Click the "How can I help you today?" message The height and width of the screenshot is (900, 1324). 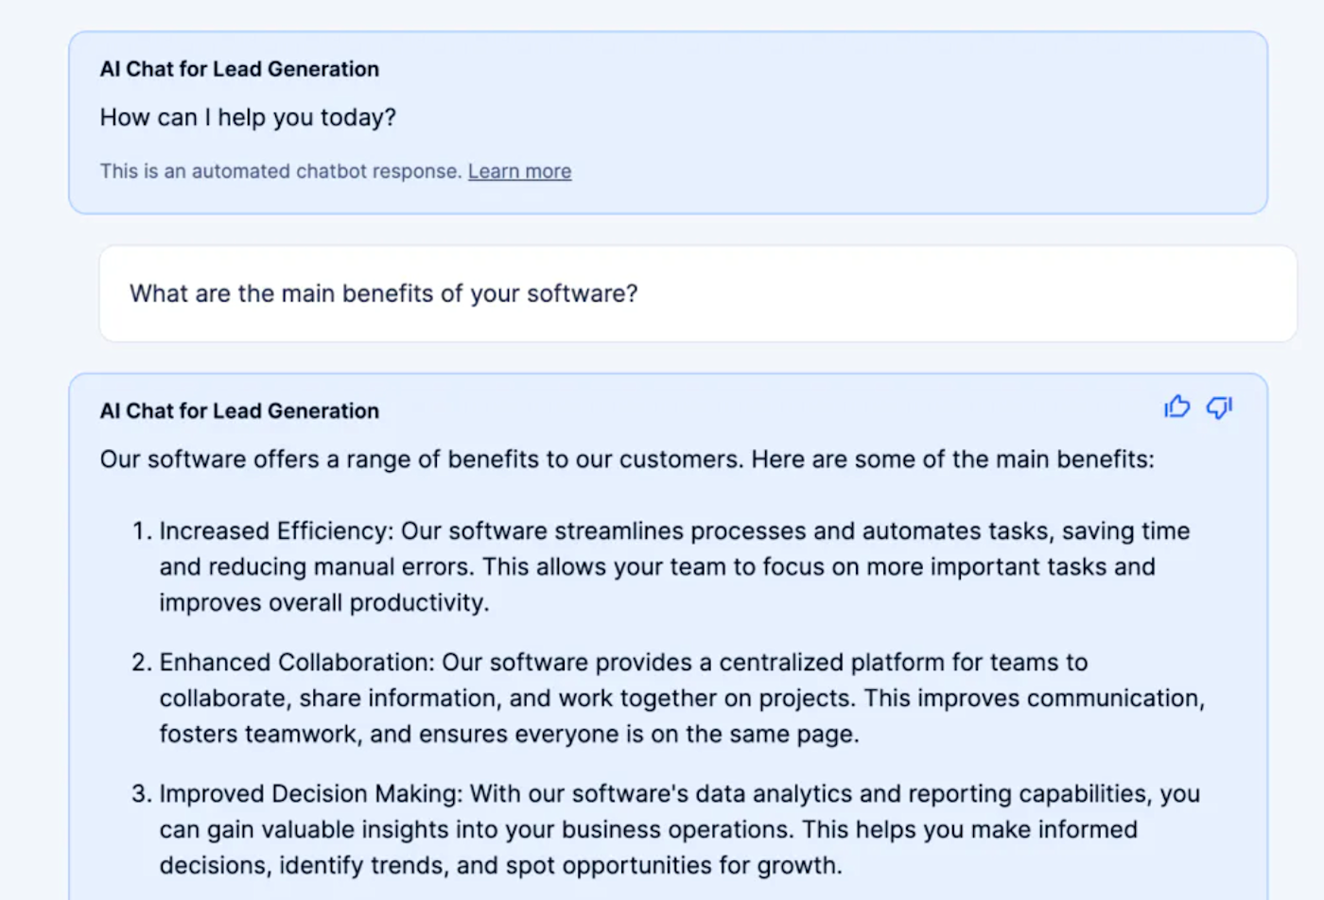[x=248, y=117]
